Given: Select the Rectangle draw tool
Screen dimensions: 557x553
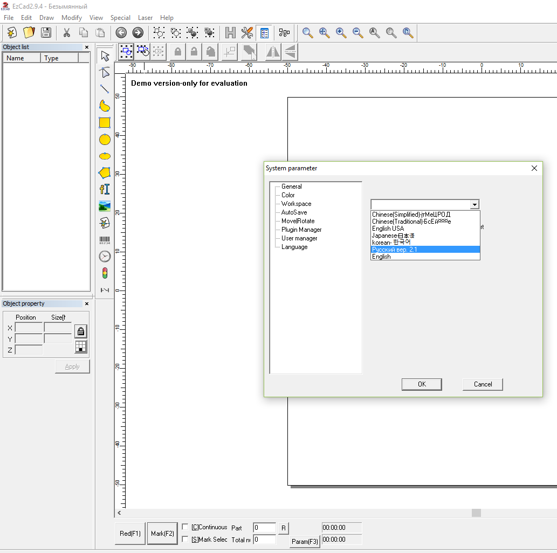Looking at the screenshot, I should coord(105,123).
